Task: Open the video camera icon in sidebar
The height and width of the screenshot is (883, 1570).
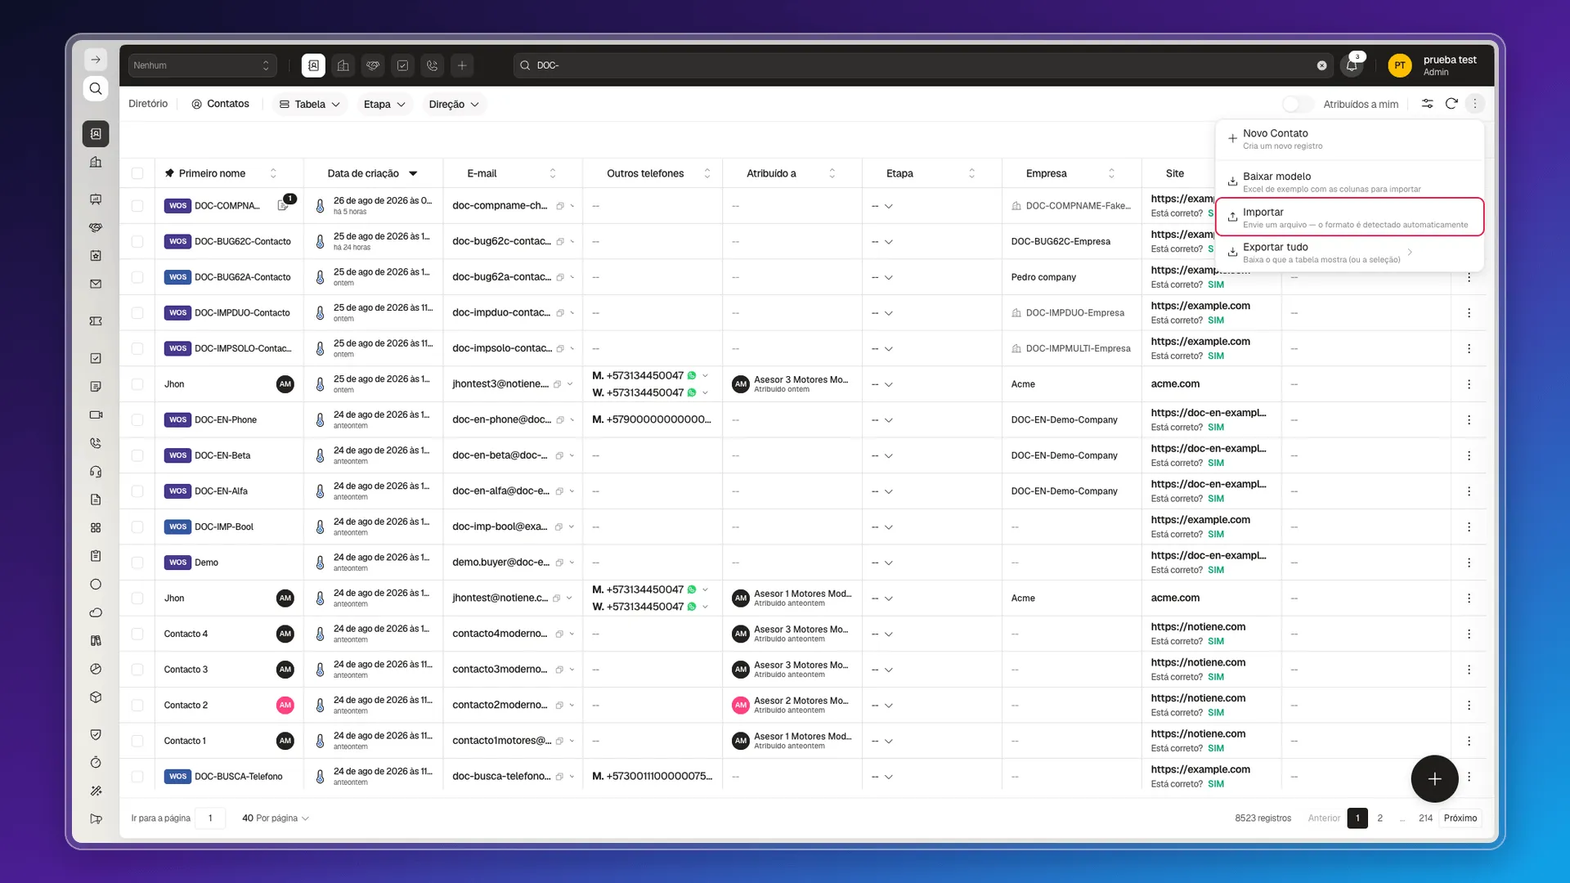Action: coord(96,415)
